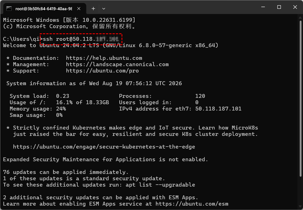This screenshot has height=210, width=303.
Task: Click the '16.1% of 18.33GB' value
Action: 83,103
